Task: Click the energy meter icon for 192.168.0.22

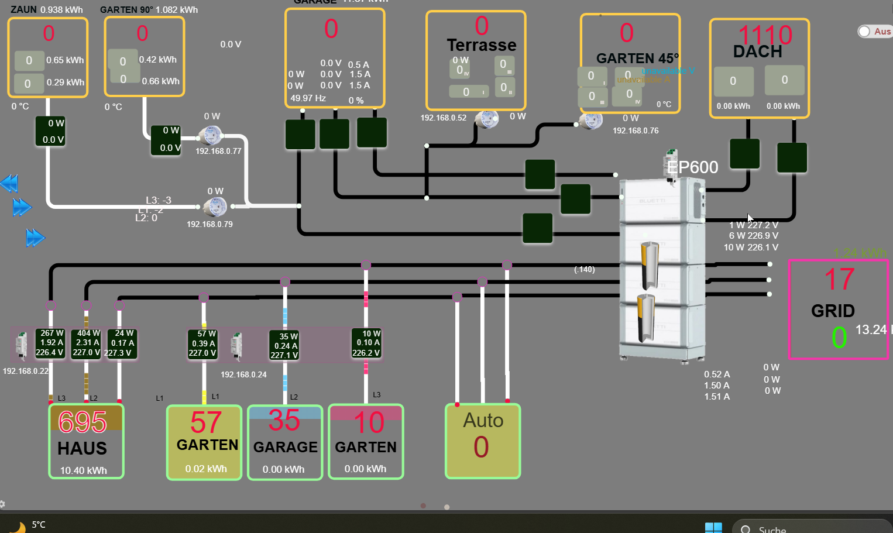Action: pos(21,344)
